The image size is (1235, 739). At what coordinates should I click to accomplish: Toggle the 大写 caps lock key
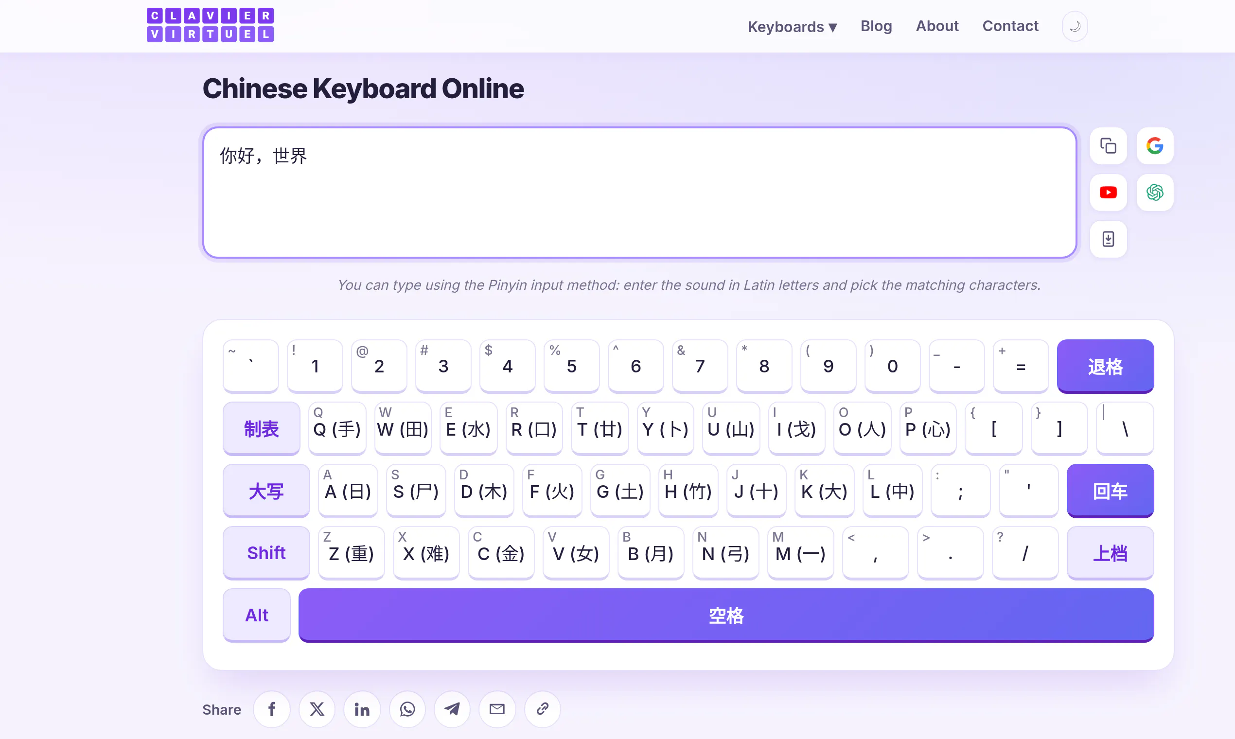[266, 491]
